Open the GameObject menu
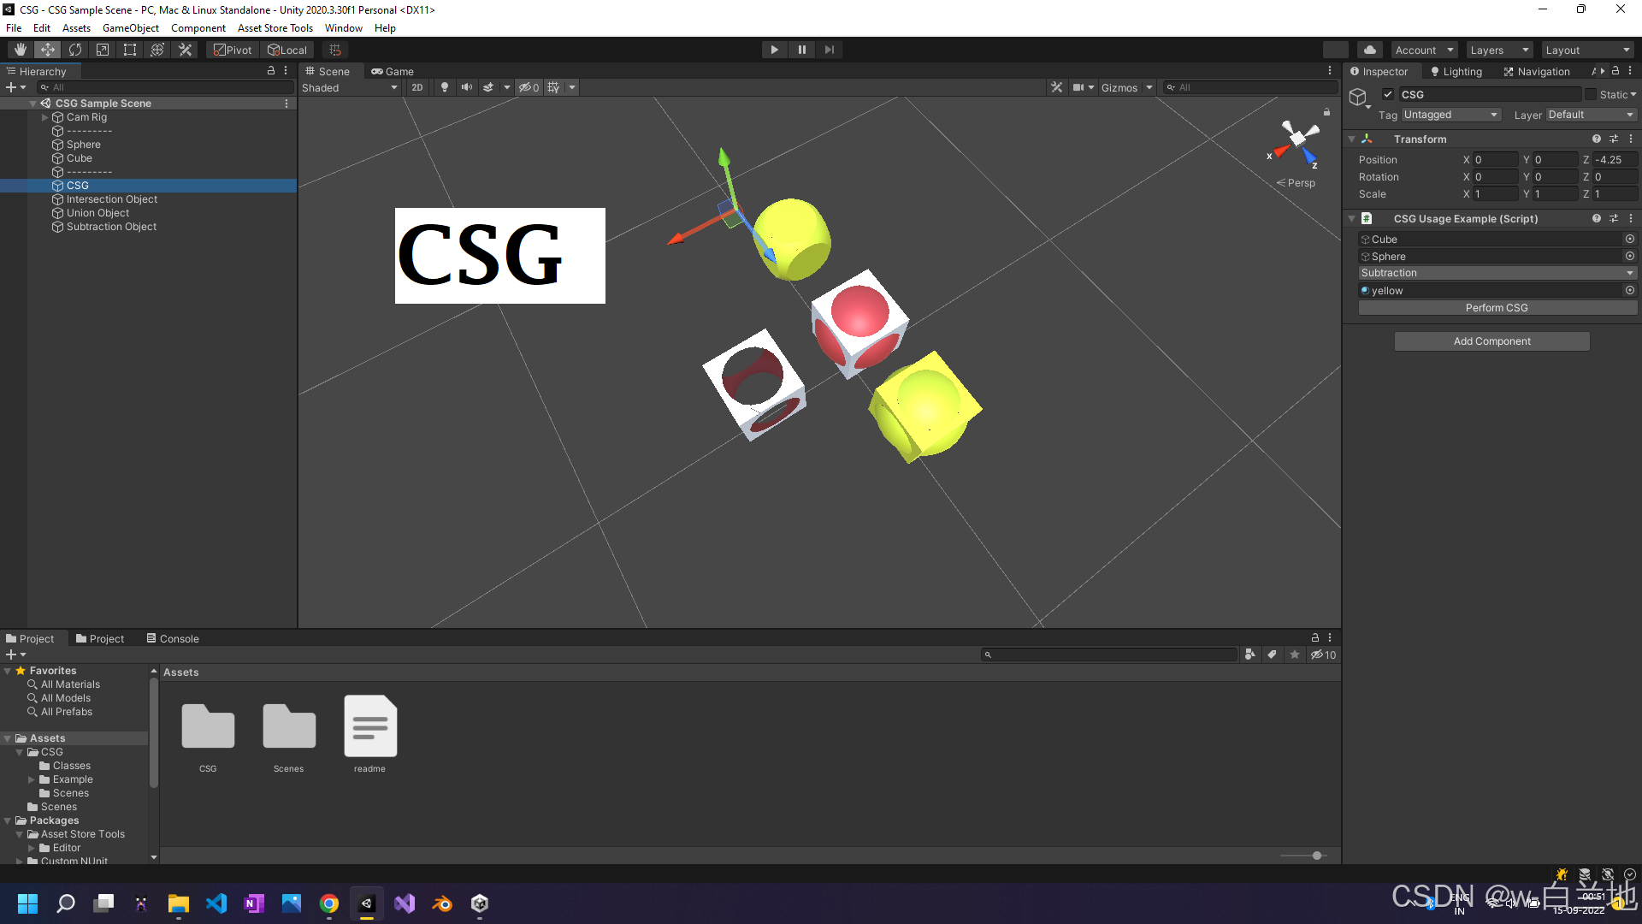Image resolution: width=1642 pixels, height=924 pixels. pyautogui.click(x=130, y=28)
